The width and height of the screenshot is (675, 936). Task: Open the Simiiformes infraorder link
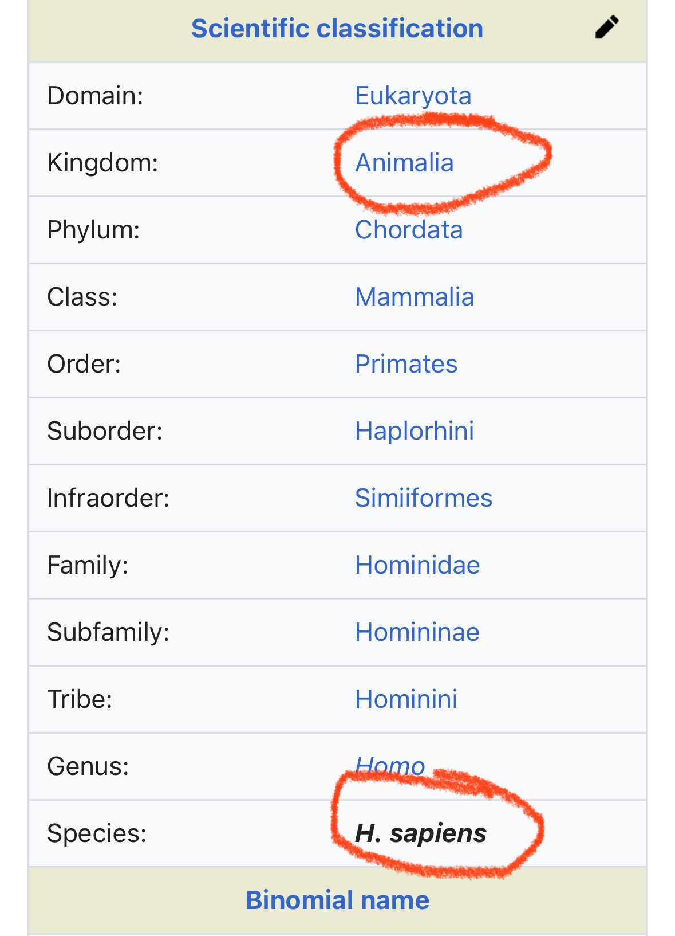point(424,498)
